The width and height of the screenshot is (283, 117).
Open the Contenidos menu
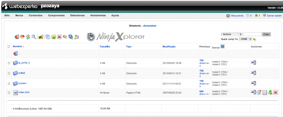(36, 15)
